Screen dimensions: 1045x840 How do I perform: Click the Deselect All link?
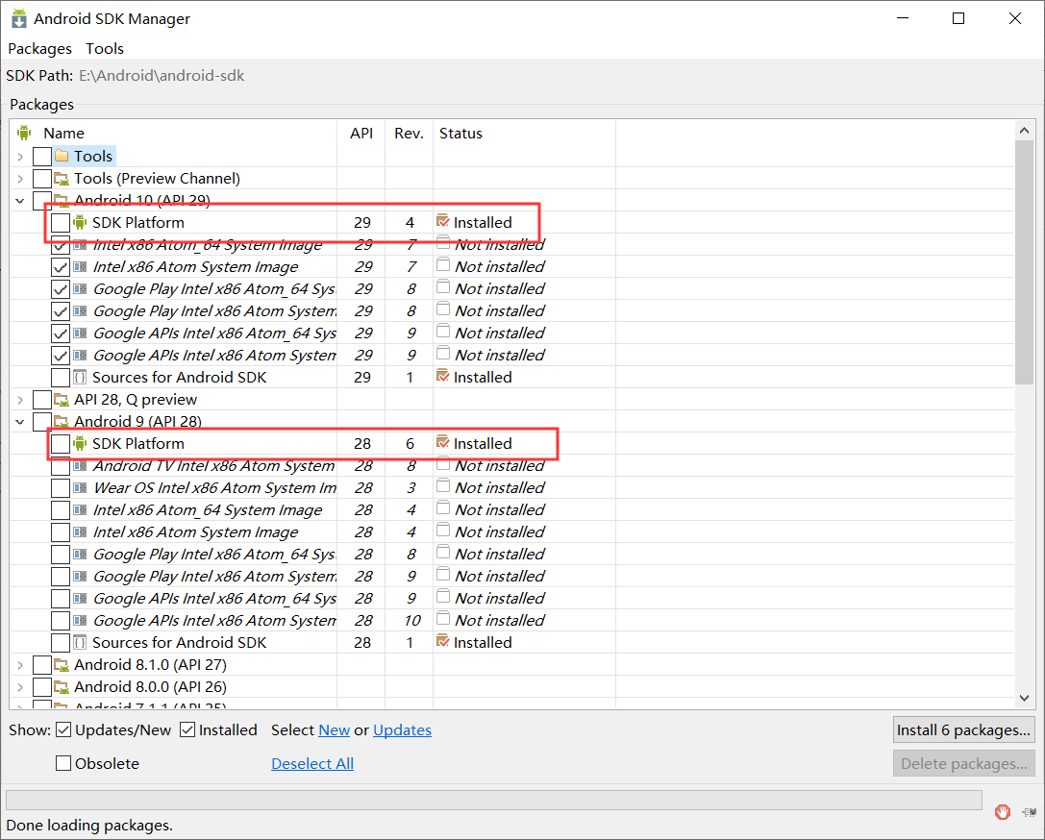[x=312, y=763]
